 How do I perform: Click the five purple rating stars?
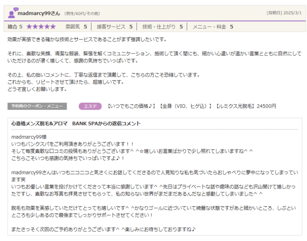[x=41, y=27]
